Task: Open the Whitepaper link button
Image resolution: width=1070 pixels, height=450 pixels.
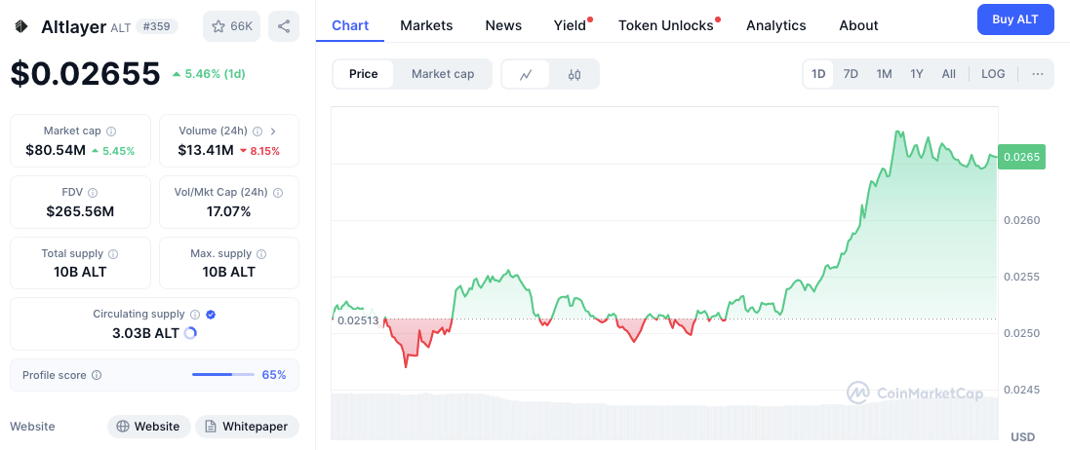Action: 247,427
